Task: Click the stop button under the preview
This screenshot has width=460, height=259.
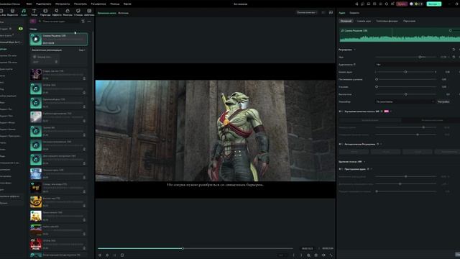Action: (x=122, y=255)
